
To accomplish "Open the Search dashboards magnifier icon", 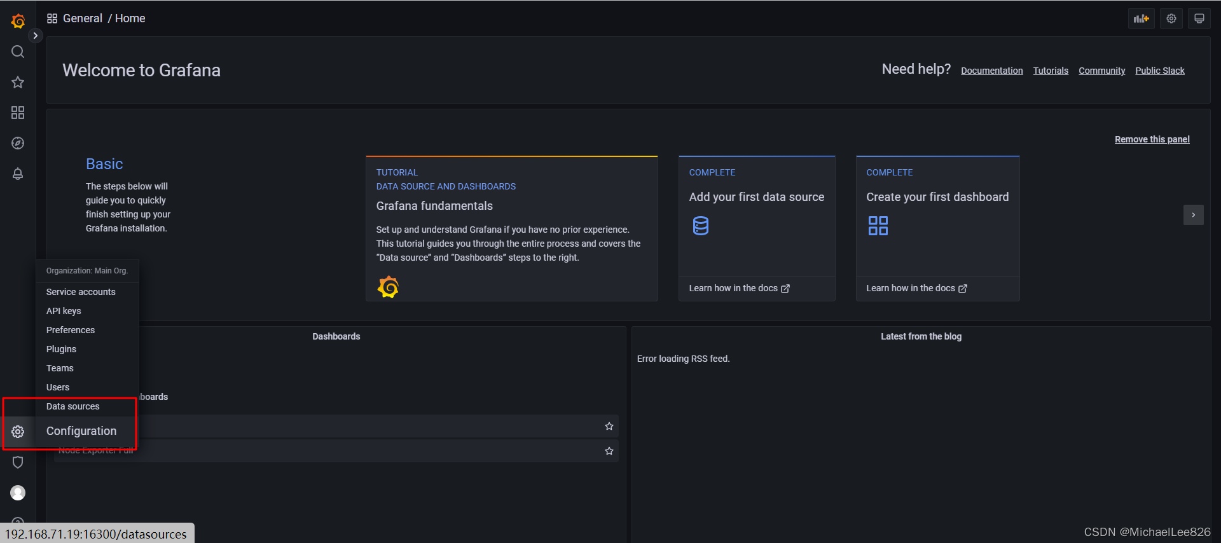I will click(18, 52).
